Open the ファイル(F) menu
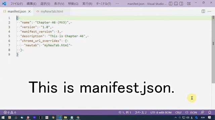 pyautogui.click(x=16, y=4)
